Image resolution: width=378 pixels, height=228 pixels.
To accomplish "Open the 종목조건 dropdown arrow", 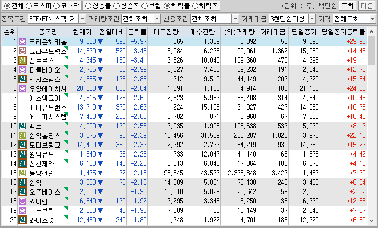I will pyautogui.click(x=82, y=19).
